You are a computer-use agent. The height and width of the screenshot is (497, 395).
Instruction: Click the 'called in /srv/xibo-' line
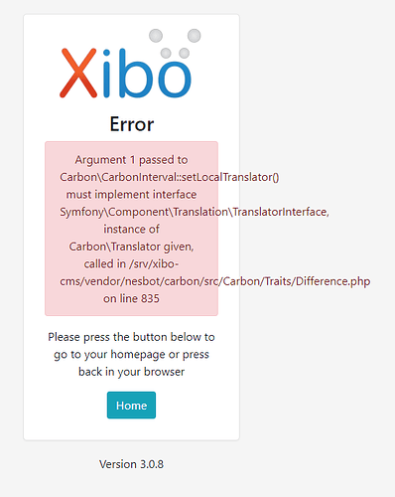(131, 264)
